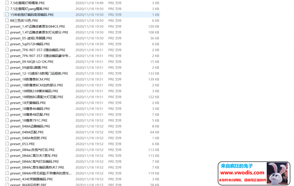Click the preset_12-10速派18款尾门远程前.PRE entry
The height and width of the screenshot is (186, 294).
coord(39,74)
